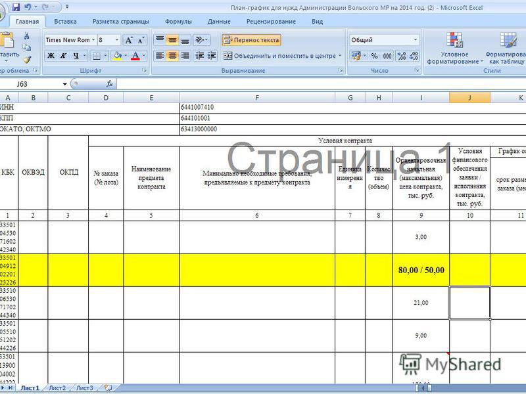The height and width of the screenshot is (394, 526).
Task: Switch to sheet Лист3
Action: pyautogui.click(x=85, y=388)
